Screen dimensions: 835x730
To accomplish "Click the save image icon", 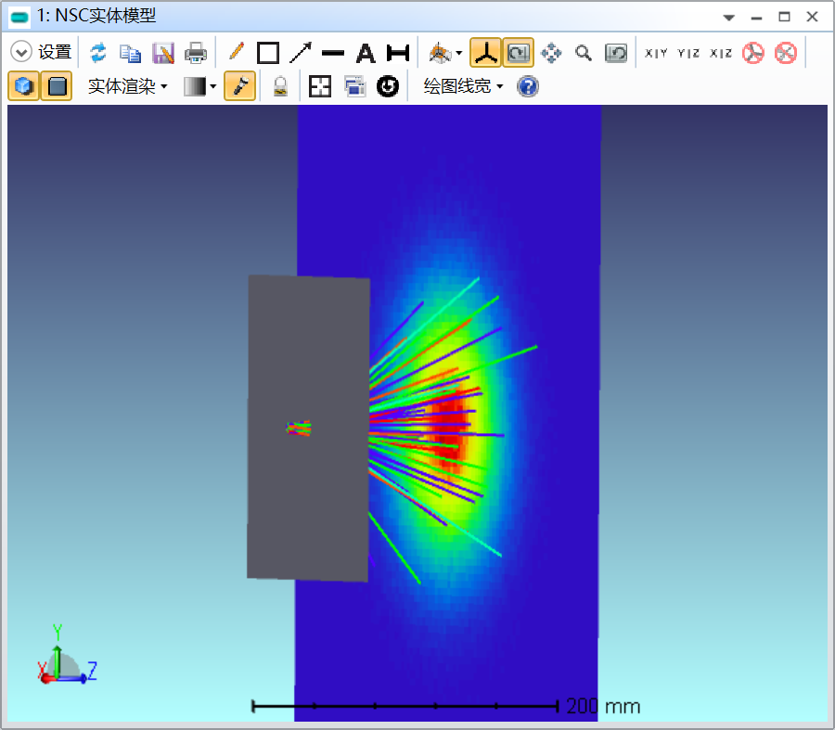I will [163, 53].
